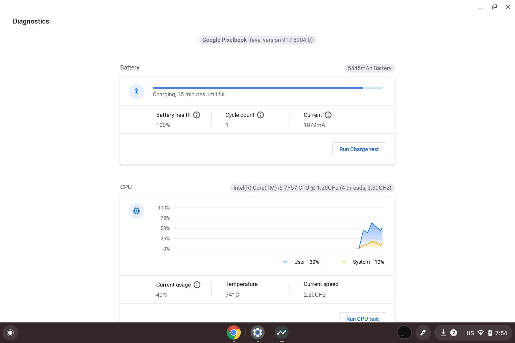
Task: Switch US keyboard input method
Action: click(470, 333)
